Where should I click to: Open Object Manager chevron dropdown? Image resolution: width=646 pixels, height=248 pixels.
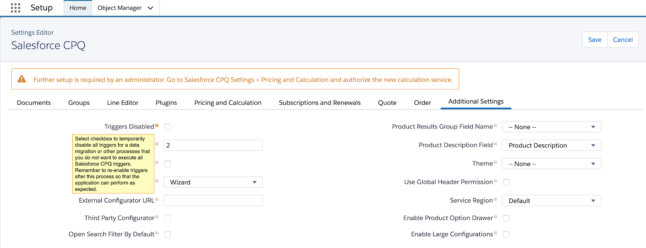pos(150,8)
